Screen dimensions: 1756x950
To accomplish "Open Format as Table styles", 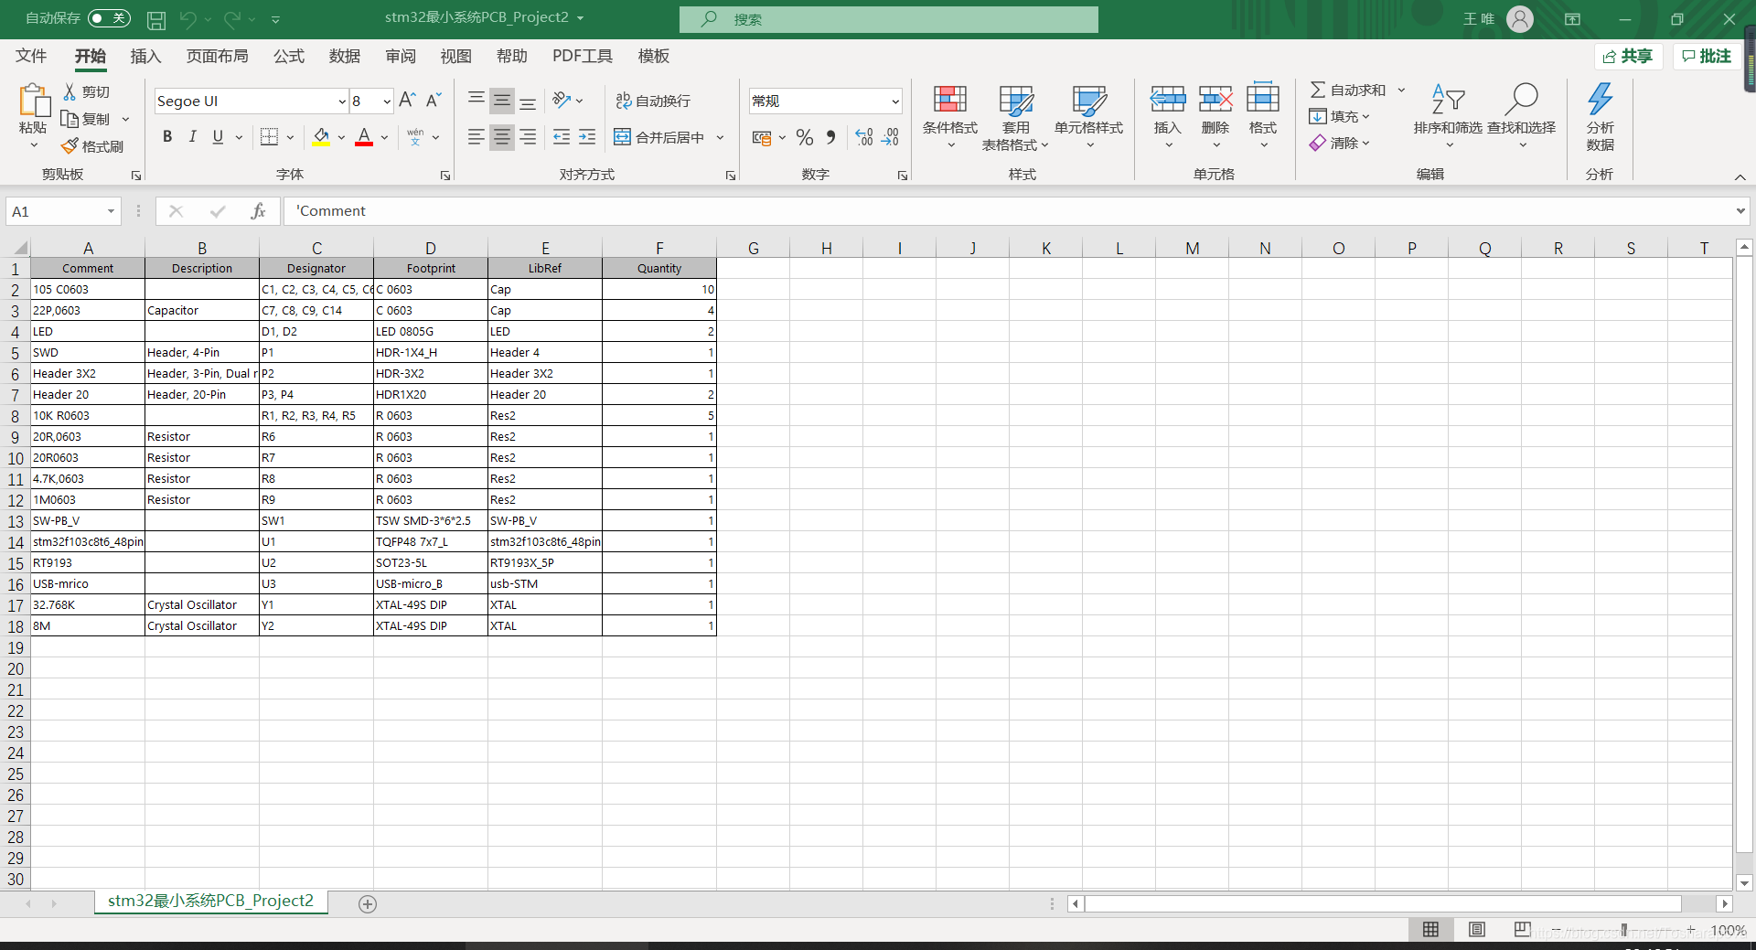I will [x=1015, y=117].
